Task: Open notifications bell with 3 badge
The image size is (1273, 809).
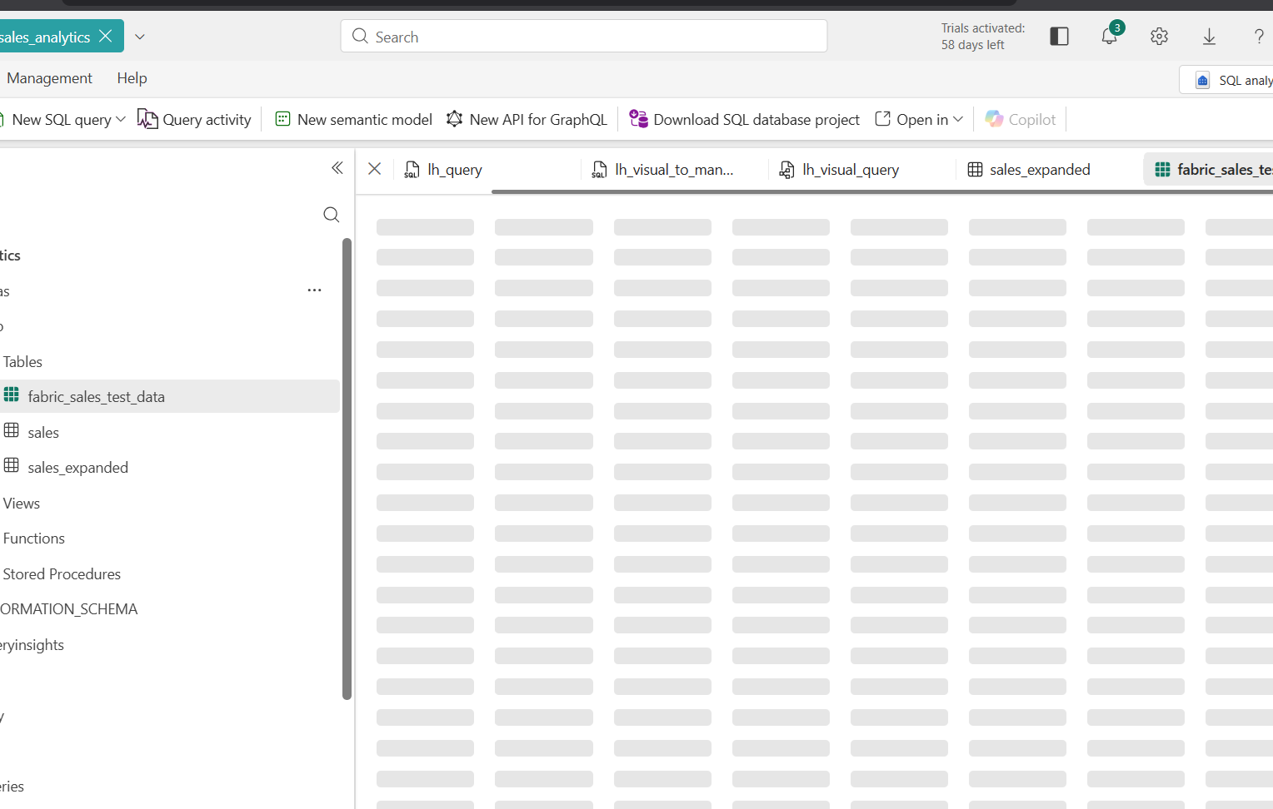Action: point(1110,36)
